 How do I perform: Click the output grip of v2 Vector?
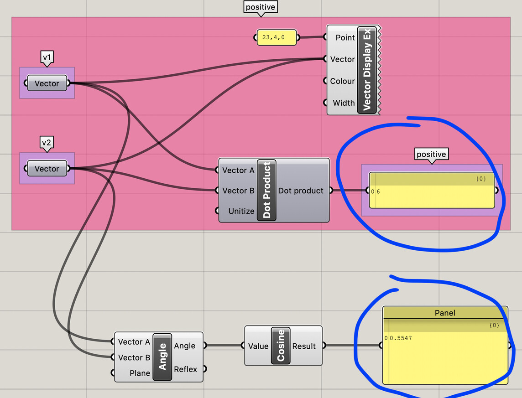(69, 169)
